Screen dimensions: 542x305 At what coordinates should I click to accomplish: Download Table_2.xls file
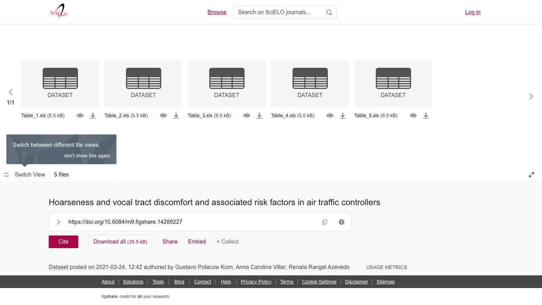tap(176, 116)
